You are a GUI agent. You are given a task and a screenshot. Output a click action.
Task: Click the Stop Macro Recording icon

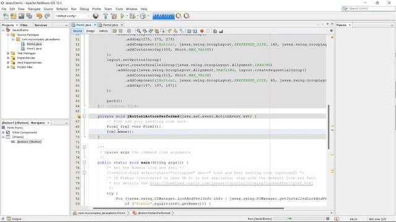(x=208, y=31)
